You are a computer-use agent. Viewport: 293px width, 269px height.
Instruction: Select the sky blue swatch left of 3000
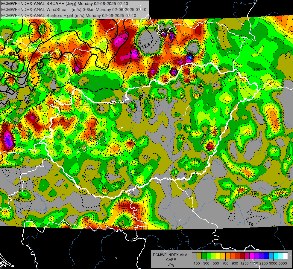[x=271, y=256]
